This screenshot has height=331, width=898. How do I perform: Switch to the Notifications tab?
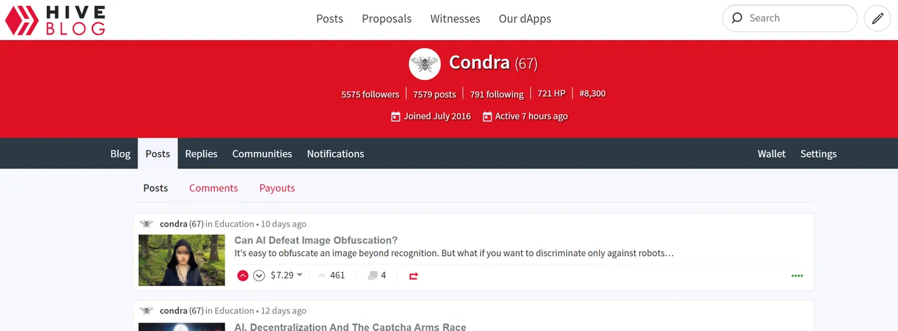(335, 154)
